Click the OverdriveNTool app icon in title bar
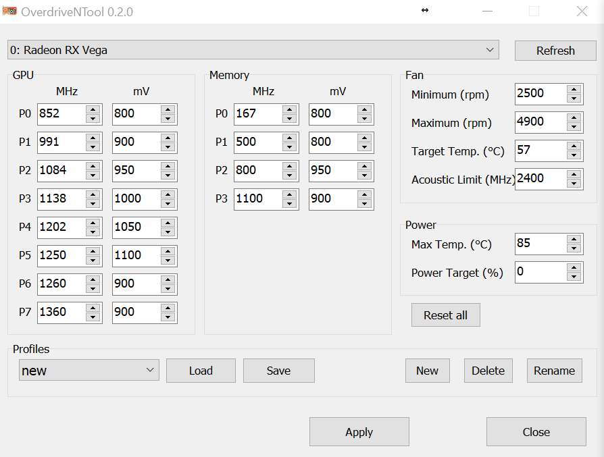Image resolution: width=604 pixels, height=457 pixels. coord(9,11)
